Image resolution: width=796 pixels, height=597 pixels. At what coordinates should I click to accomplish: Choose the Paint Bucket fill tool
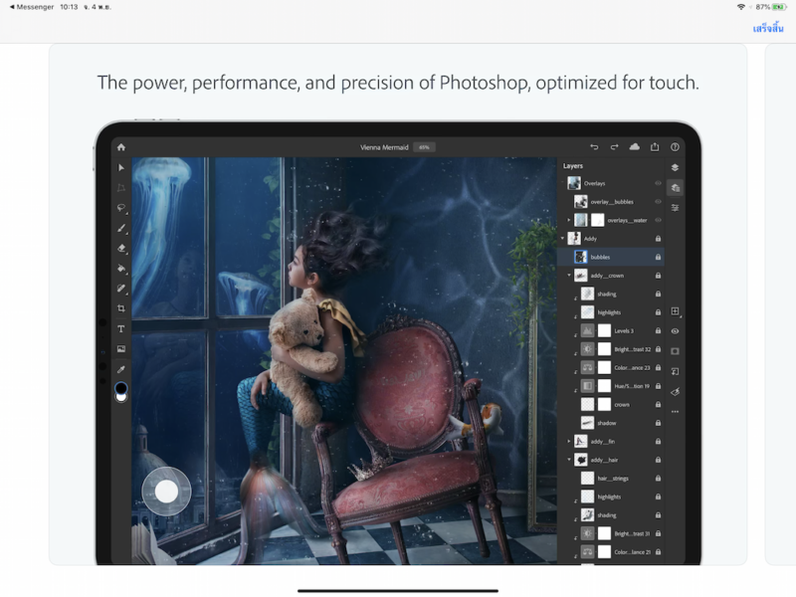click(121, 268)
